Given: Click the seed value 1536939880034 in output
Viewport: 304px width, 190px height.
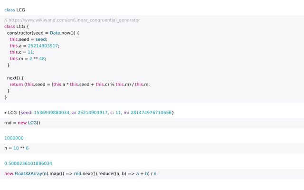Looking at the screenshot, I should click(51, 113).
